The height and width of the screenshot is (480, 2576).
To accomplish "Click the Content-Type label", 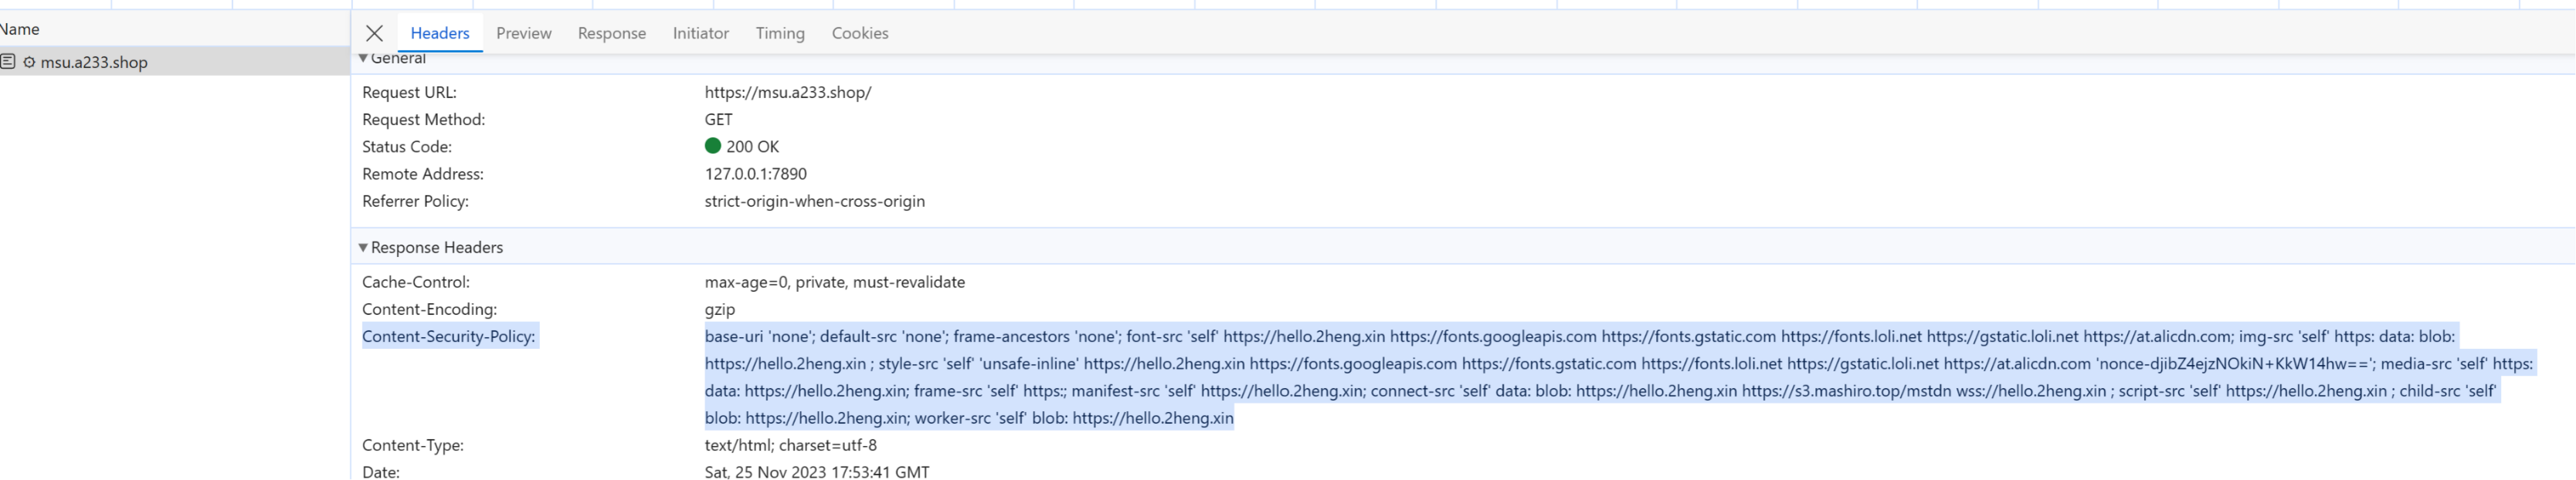I will (x=412, y=445).
